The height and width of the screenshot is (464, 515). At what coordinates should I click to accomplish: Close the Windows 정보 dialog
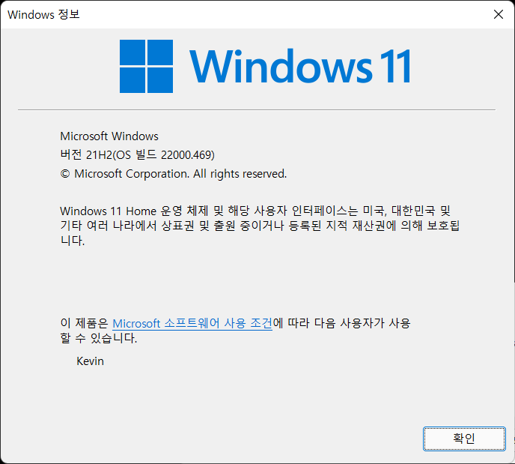499,14
